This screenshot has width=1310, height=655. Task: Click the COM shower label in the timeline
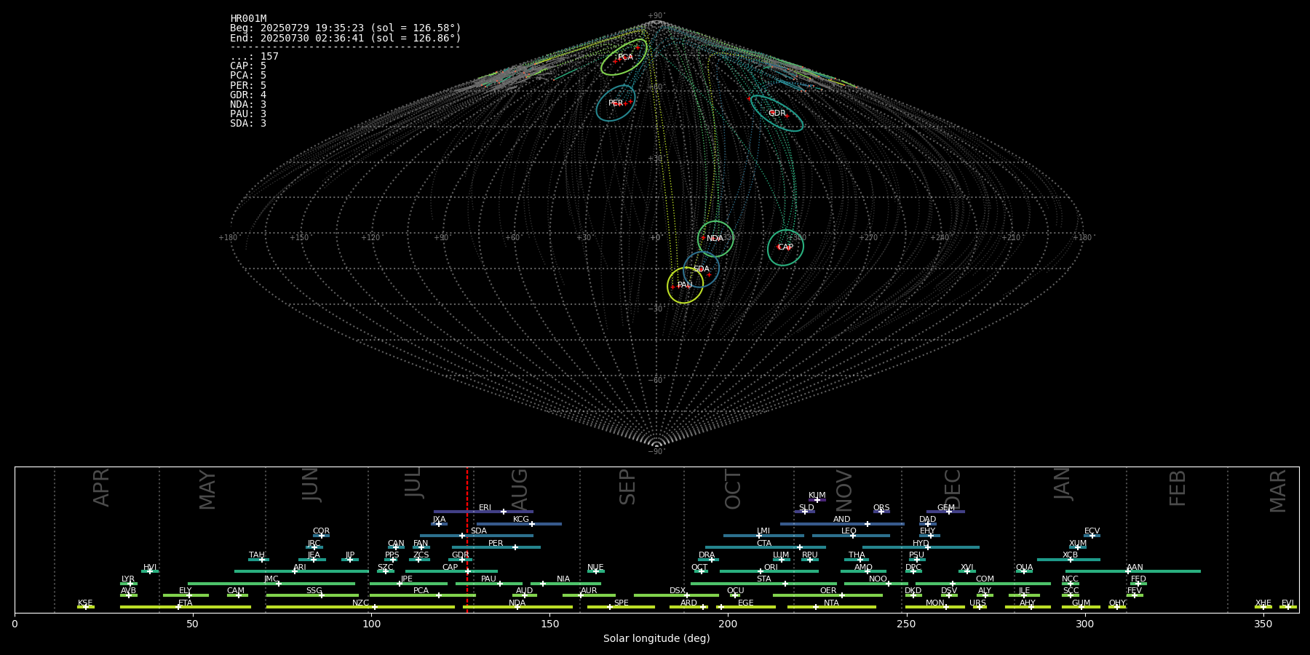click(985, 579)
